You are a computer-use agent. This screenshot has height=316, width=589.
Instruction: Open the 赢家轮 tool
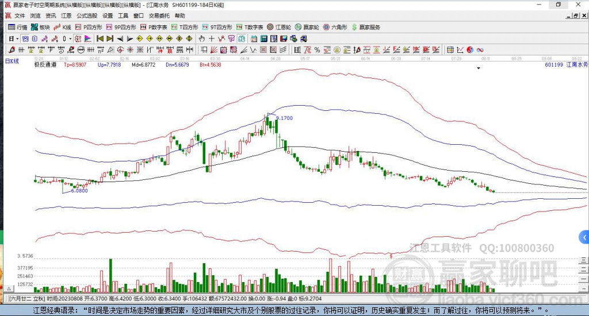coord(307,27)
